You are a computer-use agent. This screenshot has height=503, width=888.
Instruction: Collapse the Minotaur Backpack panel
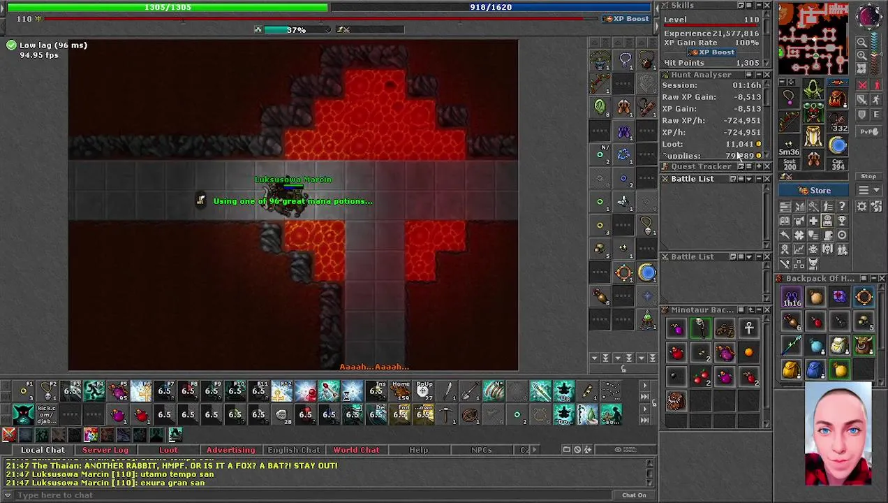[x=757, y=310]
